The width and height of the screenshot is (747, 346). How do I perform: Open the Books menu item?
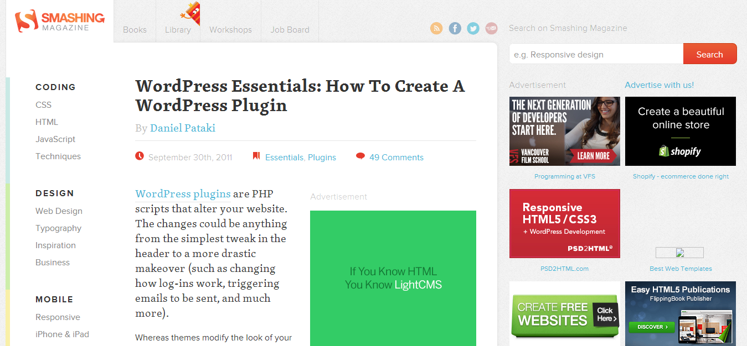tap(135, 30)
